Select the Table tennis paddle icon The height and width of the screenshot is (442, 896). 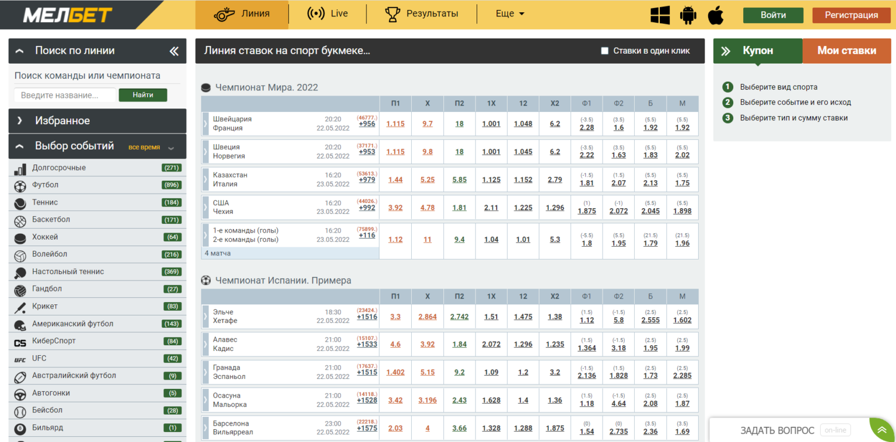click(x=20, y=273)
